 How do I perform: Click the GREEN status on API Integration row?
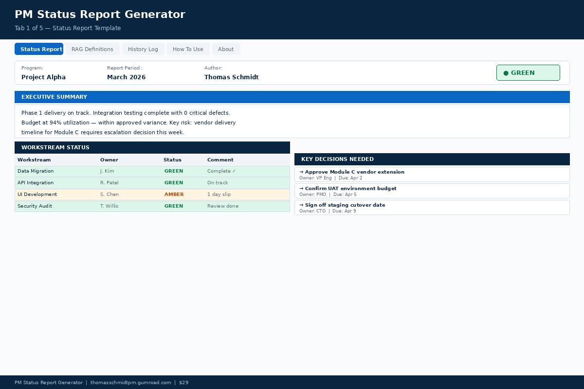[x=174, y=182]
